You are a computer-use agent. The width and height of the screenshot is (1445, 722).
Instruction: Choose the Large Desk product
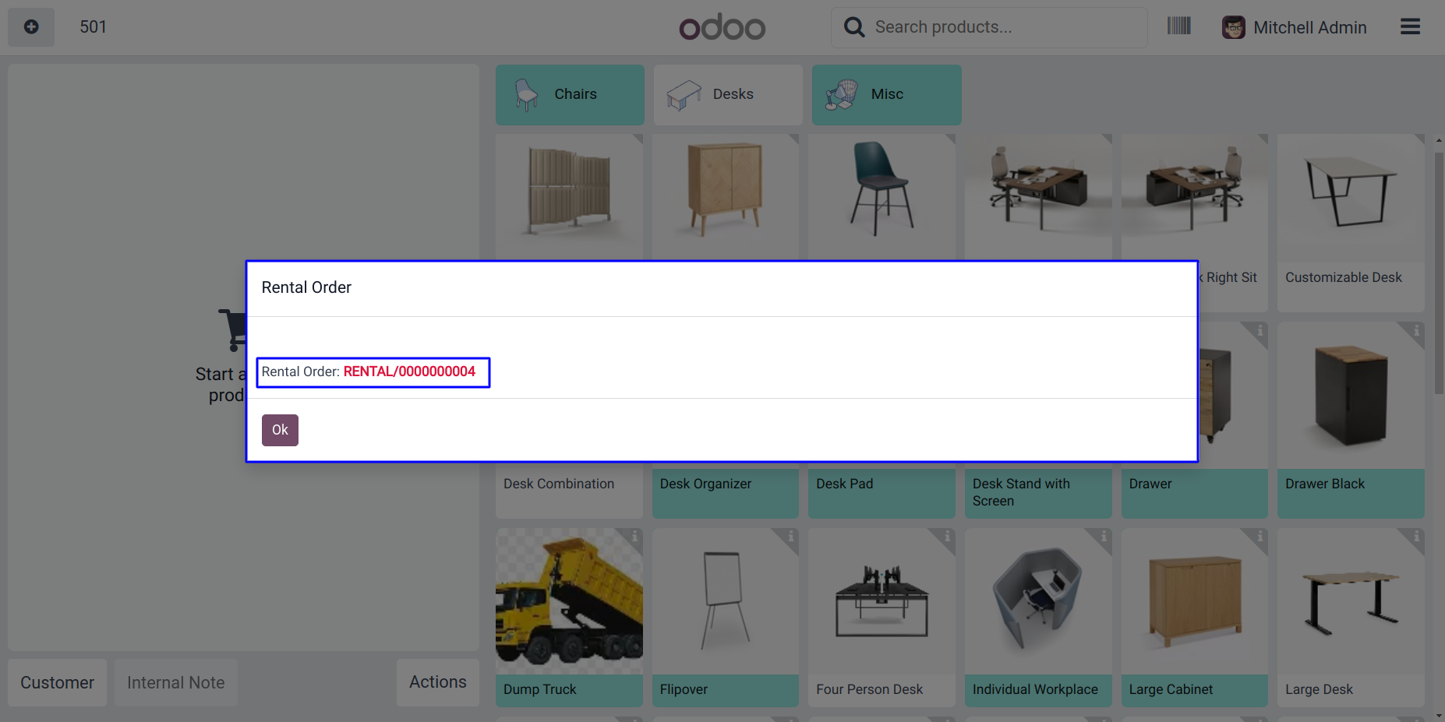click(1351, 618)
